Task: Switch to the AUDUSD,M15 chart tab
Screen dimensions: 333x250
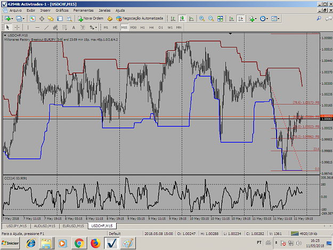Action: coord(45,226)
